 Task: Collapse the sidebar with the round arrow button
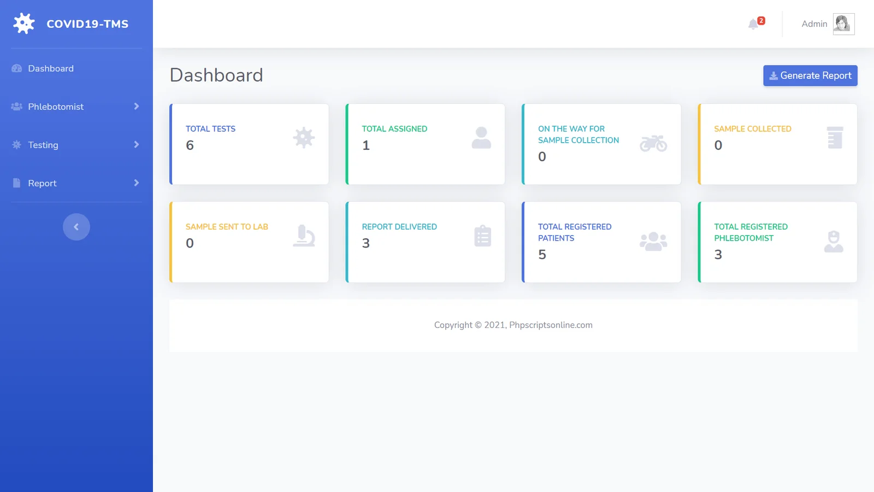tap(76, 227)
